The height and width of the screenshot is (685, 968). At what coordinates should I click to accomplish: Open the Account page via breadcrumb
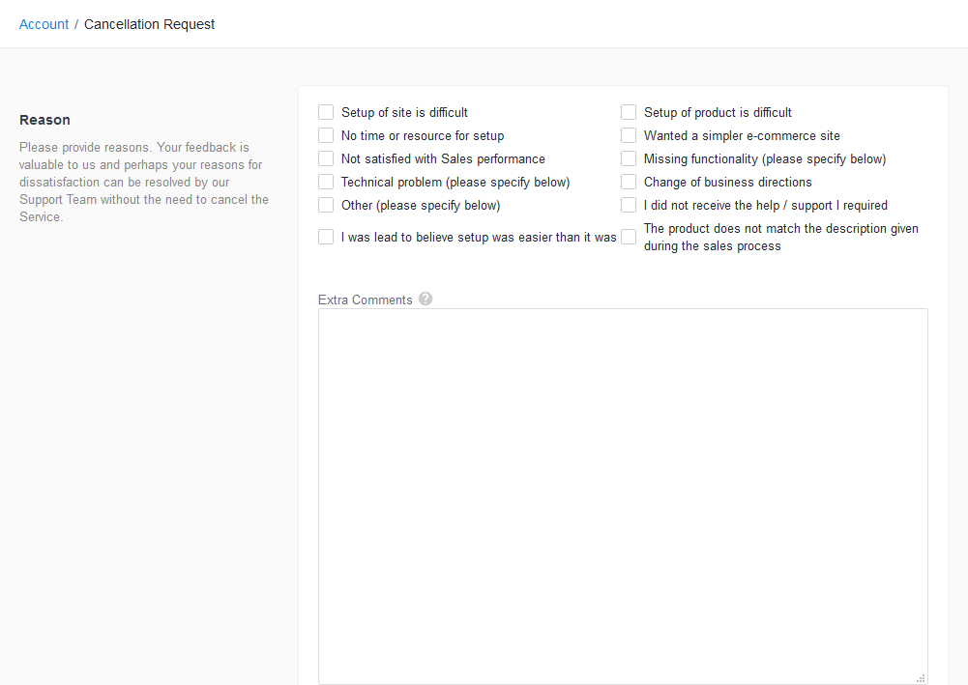[44, 23]
